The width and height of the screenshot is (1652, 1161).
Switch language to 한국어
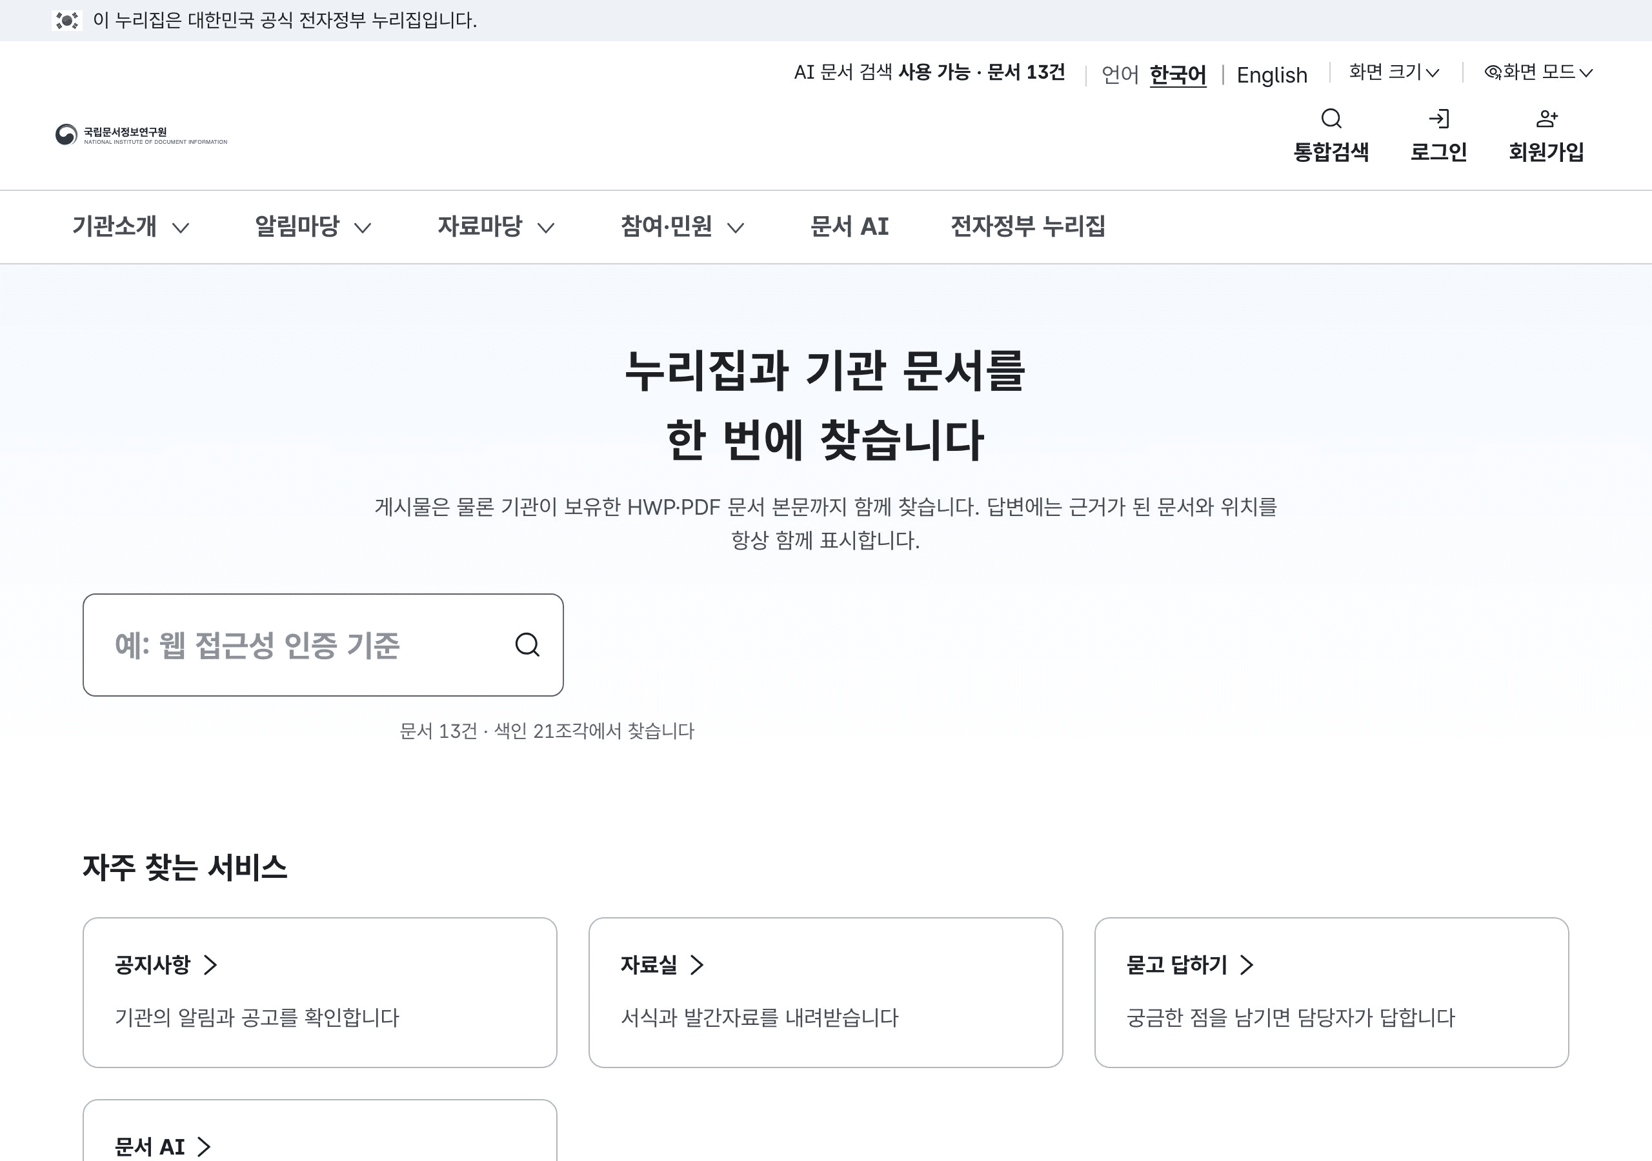(1178, 75)
